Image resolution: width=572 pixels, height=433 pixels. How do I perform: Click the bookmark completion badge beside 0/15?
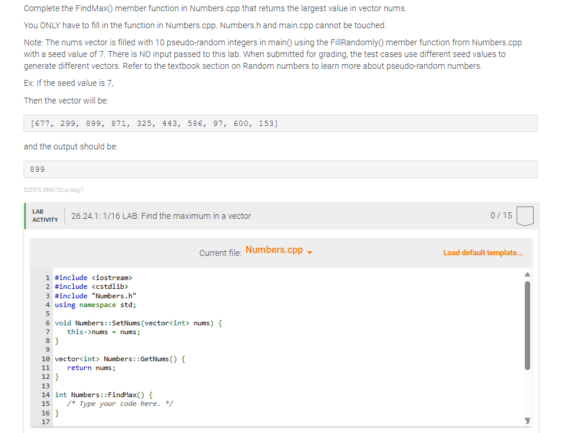[x=524, y=215]
